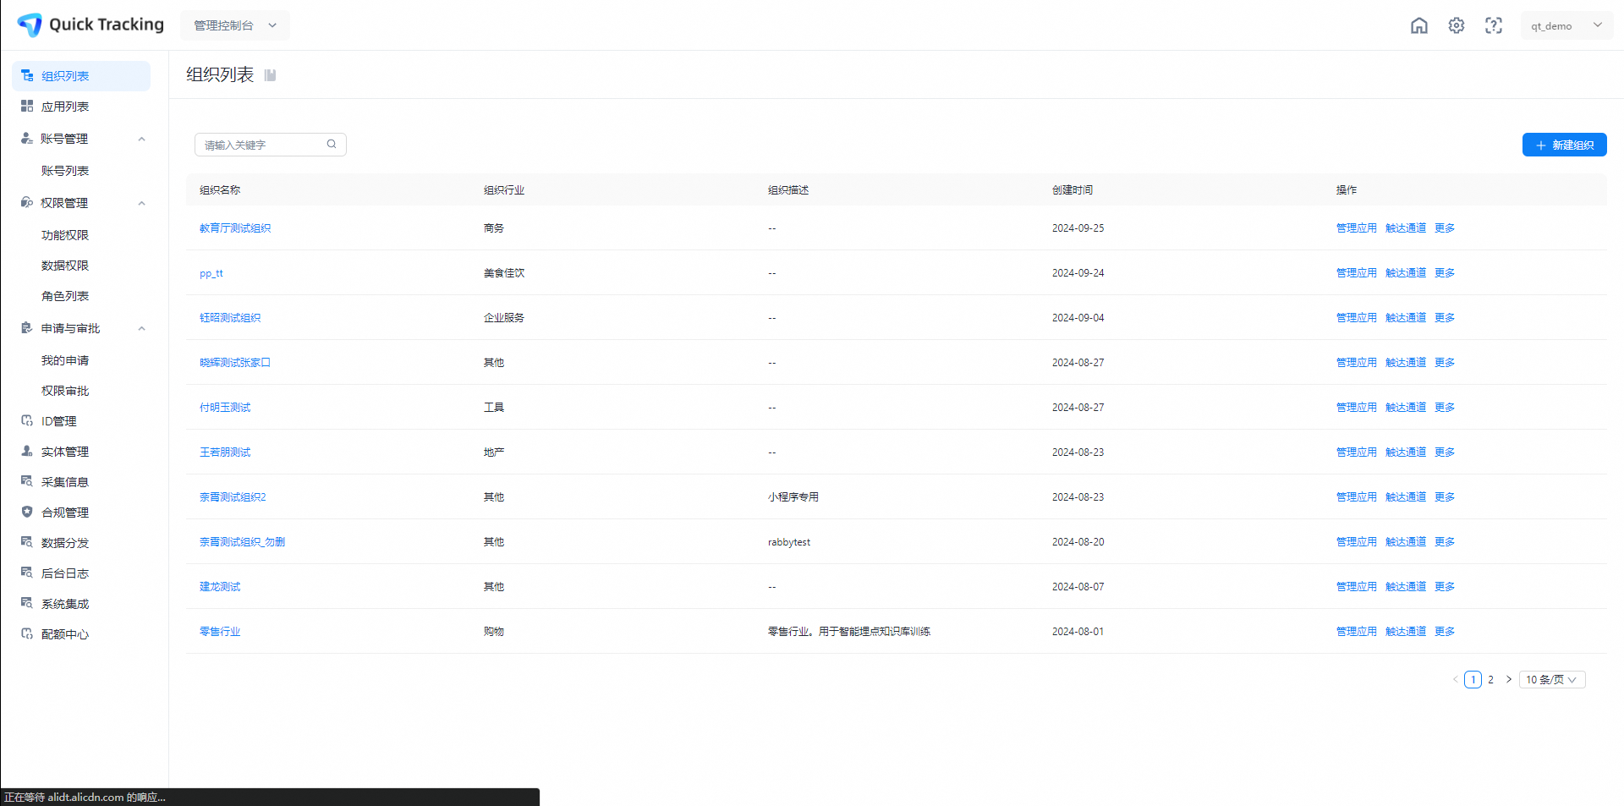Click the keyword search input field
This screenshot has width=1624, height=806.
point(271,145)
